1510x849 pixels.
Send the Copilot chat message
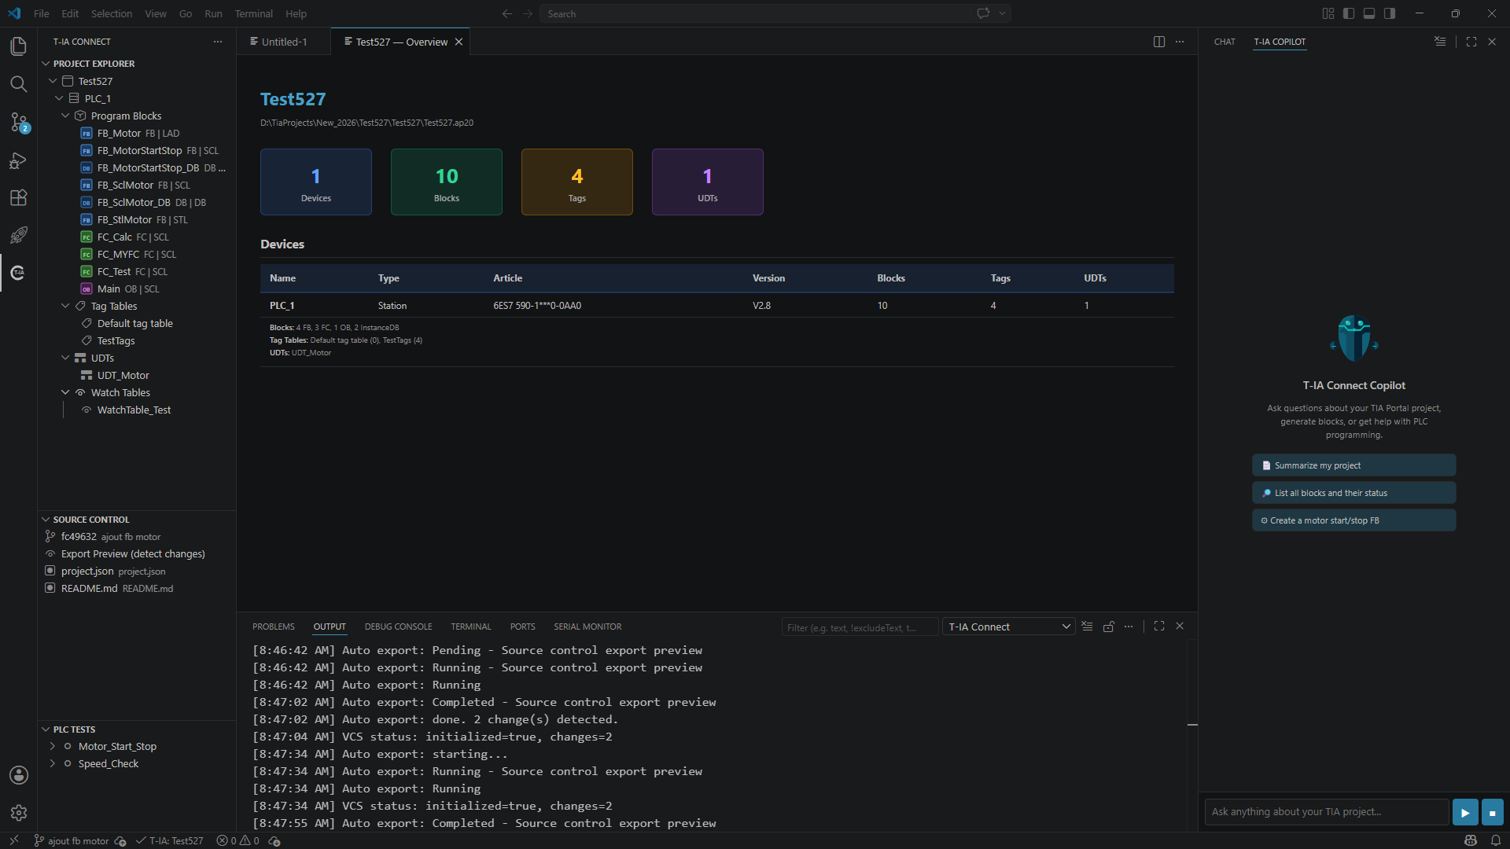click(x=1464, y=812)
